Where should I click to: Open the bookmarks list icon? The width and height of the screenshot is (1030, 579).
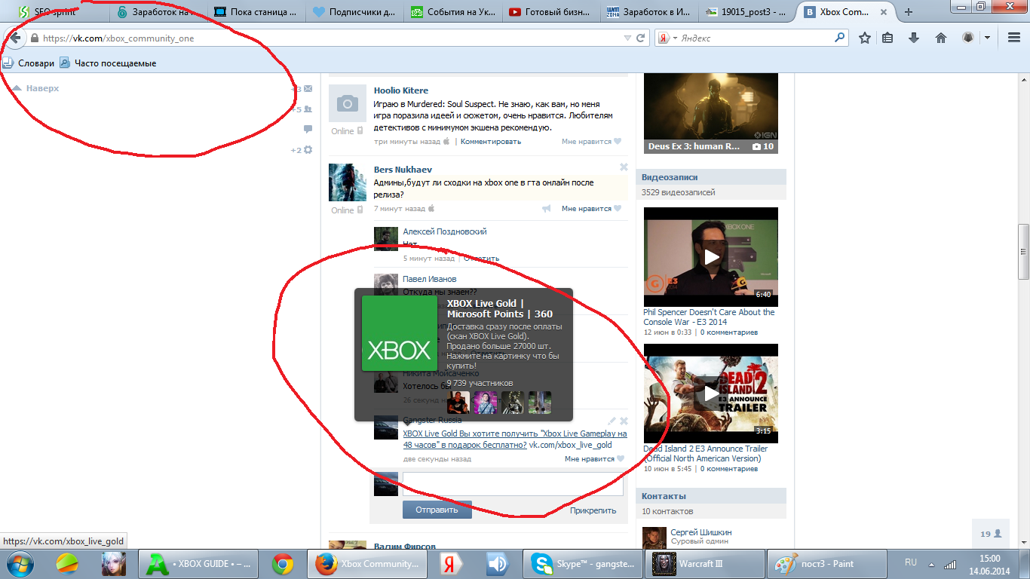pos(887,38)
